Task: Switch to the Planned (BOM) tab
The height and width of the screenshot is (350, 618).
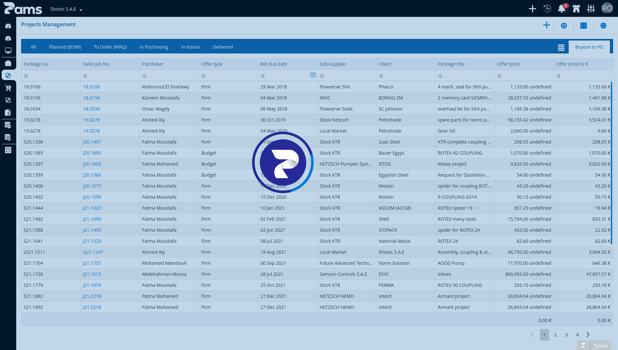Action: pos(65,47)
